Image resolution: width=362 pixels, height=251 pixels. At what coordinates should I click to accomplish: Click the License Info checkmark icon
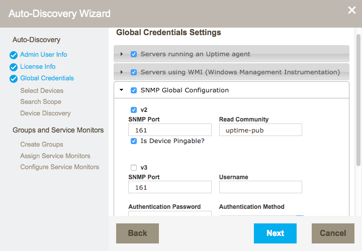[14, 67]
